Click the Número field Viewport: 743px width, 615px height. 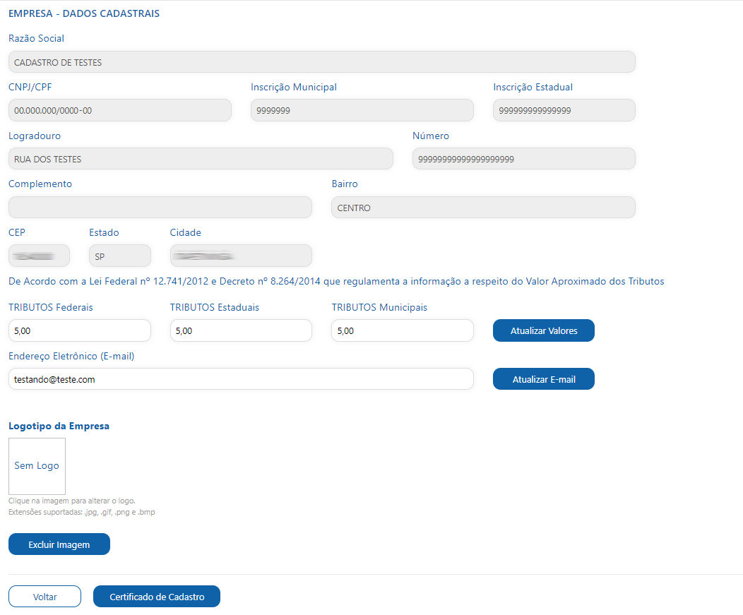point(523,159)
